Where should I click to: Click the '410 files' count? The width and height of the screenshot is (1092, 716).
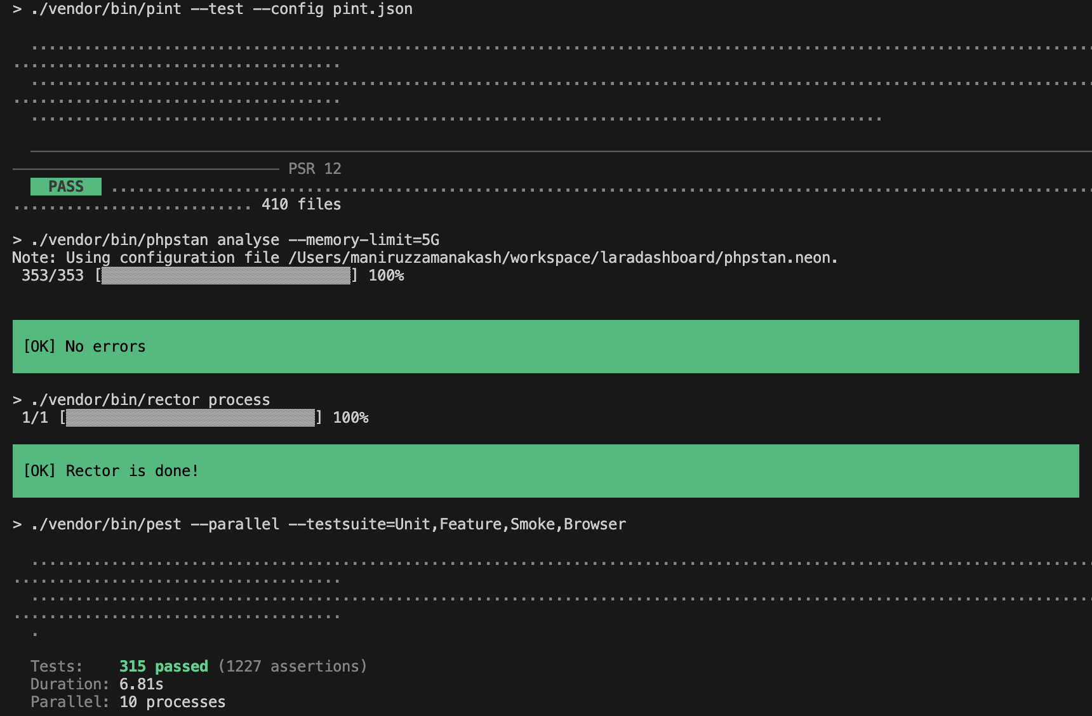[x=302, y=204]
